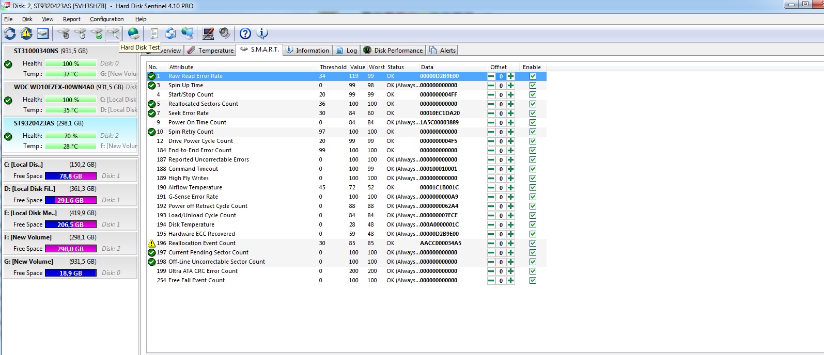Sort by the Threshold column header

point(333,67)
